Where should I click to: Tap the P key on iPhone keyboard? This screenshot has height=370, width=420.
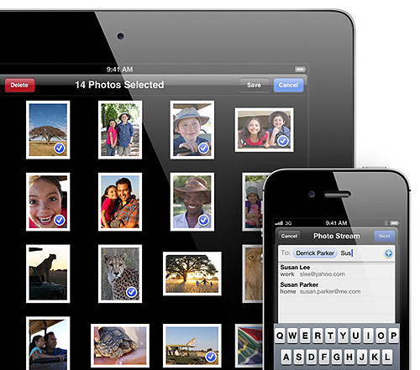click(x=393, y=335)
